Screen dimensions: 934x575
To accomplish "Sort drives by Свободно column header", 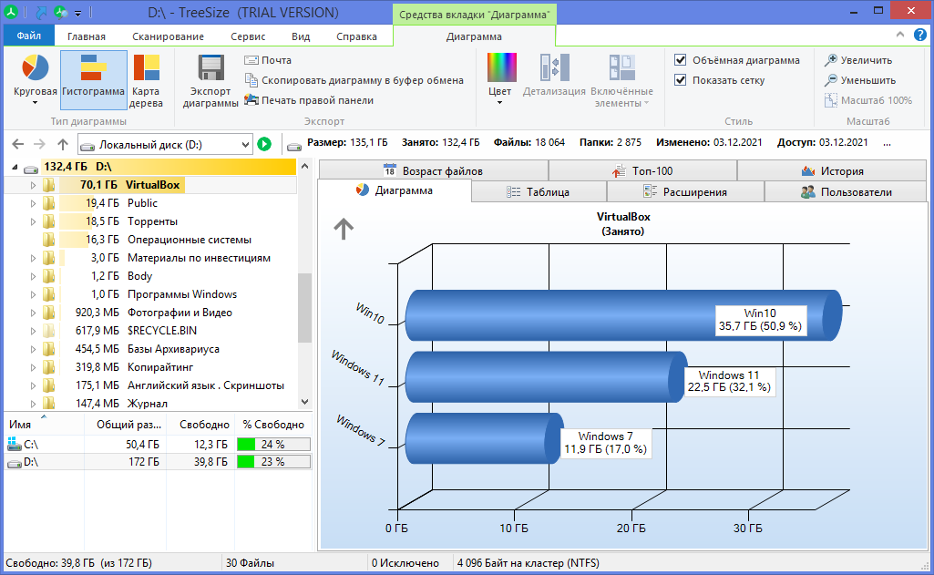I will [200, 425].
